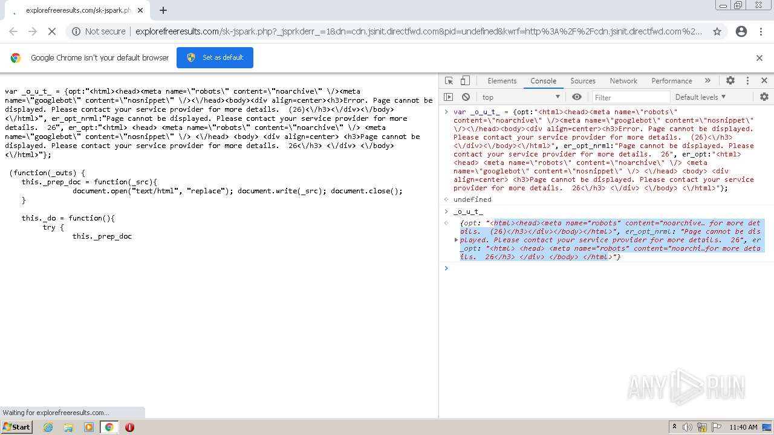Image resolution: width=774 pixels, height=435 pixels.
Task: Click the '_o_u_t_' command entry
Action: pos(468,211)
